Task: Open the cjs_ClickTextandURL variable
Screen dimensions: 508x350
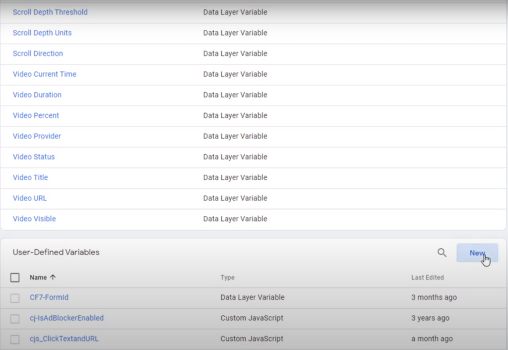Action: pyautogui.click(x=64, y=339)
